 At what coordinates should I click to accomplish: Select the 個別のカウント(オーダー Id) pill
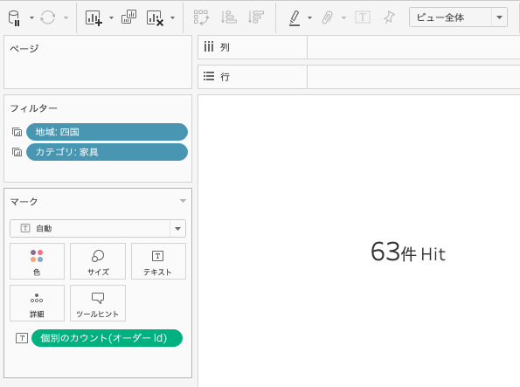(107, 338)
